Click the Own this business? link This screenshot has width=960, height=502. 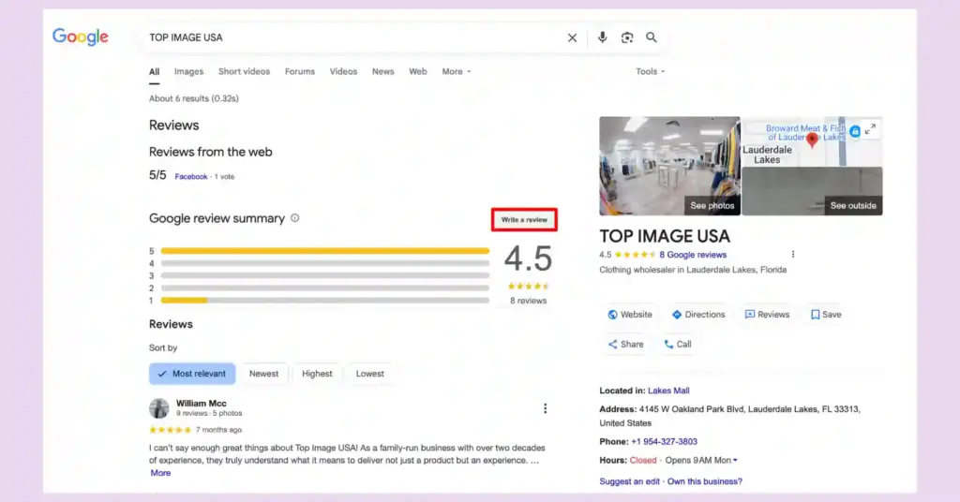tap(705, 481)
